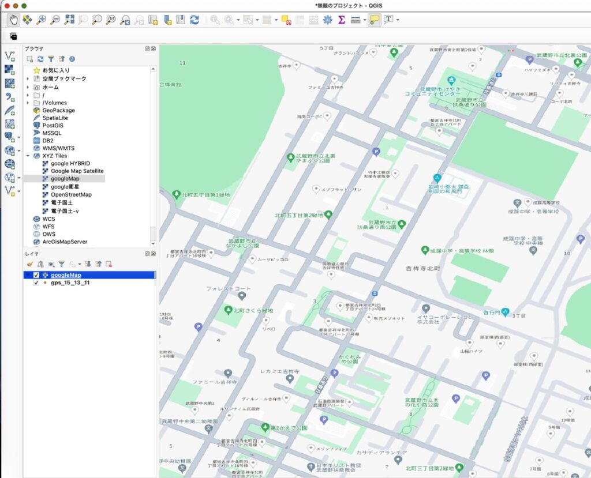591x478 pixels.
Task: Click Add Virtual Layer icon in side toolbar
Action: click(10, 124)
